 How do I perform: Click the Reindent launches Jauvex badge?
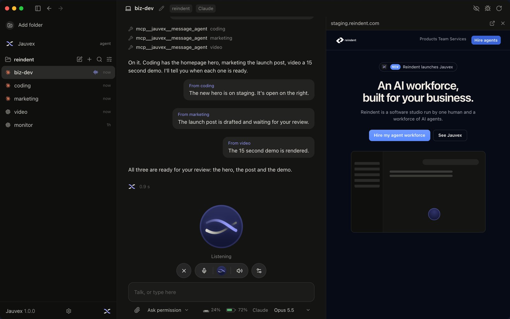click(x=418, y=67)
